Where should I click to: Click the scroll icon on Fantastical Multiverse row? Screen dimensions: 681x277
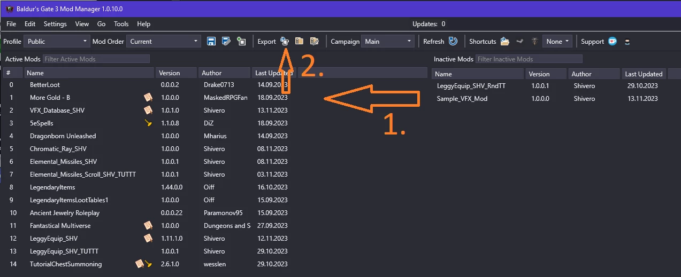[x=148, y=226]
